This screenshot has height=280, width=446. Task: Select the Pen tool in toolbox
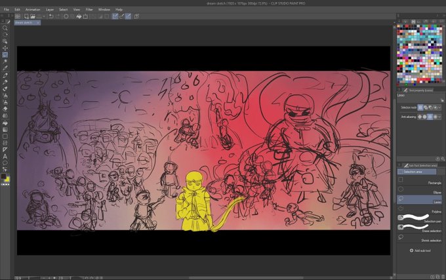[5, 75]
